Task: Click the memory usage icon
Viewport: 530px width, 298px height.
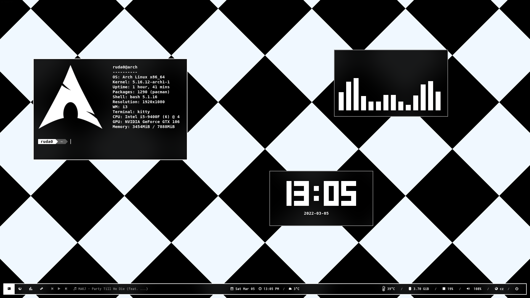Action: [x=410, y=289]
